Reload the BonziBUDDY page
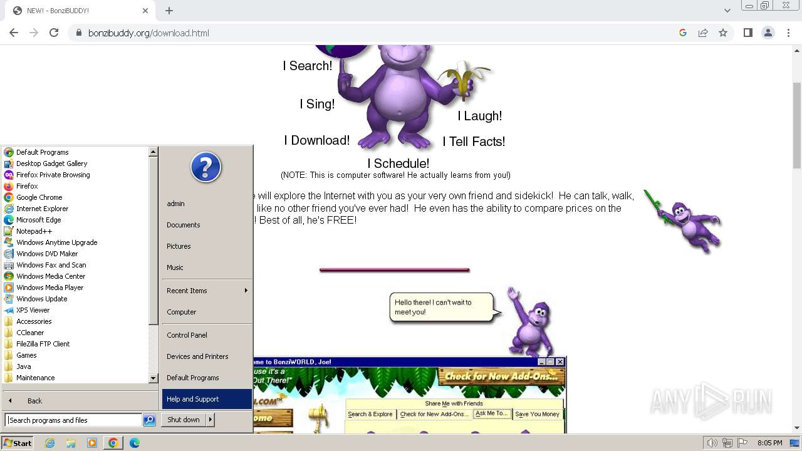The width and height of the screenshot is (802, 451). point(54,33)
